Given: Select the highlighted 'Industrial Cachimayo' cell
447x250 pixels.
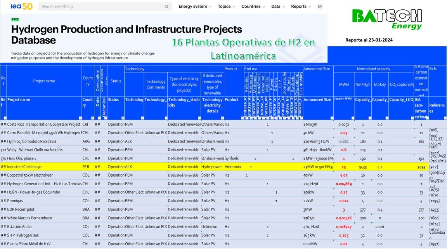Looking at the screenshot, I should 44,167.
